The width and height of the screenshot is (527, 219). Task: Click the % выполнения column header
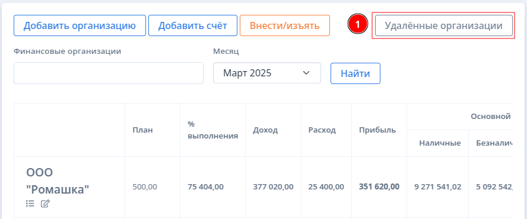(212, 130)
